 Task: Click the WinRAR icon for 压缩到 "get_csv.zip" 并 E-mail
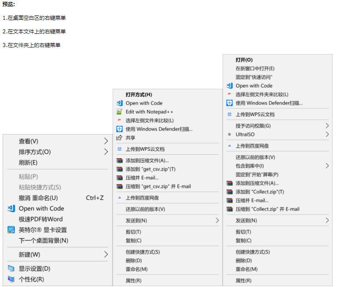[120, 186]
